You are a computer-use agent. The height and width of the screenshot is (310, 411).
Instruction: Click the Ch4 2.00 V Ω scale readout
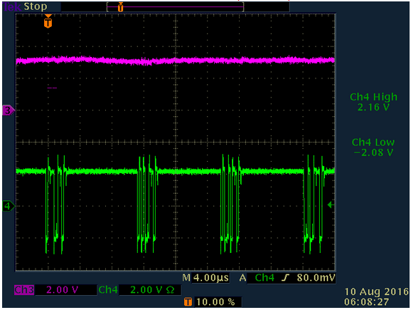pos(152,290)
